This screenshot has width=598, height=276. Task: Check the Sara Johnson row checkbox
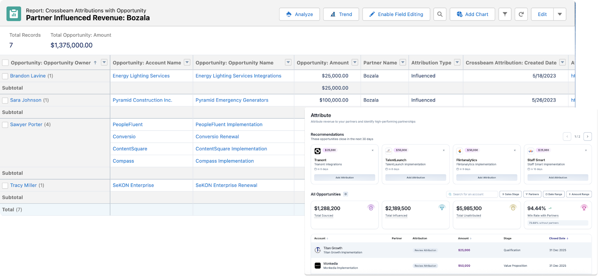tap(5, 100)
